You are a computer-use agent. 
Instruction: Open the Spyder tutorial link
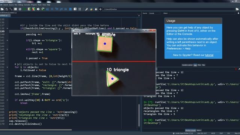pos(209,55)
